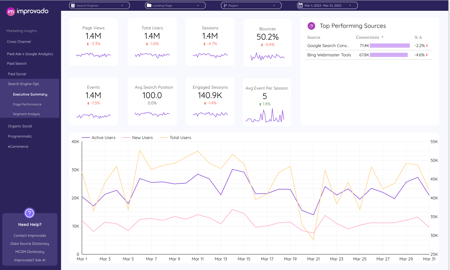Image resolution: width=450 pixels, height=270 pixels.
Task: Click the calendar icon in date range filter
Action: click(x=301, y=5)
